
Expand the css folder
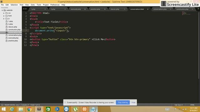pyautogui.click(x=4, y=13)
